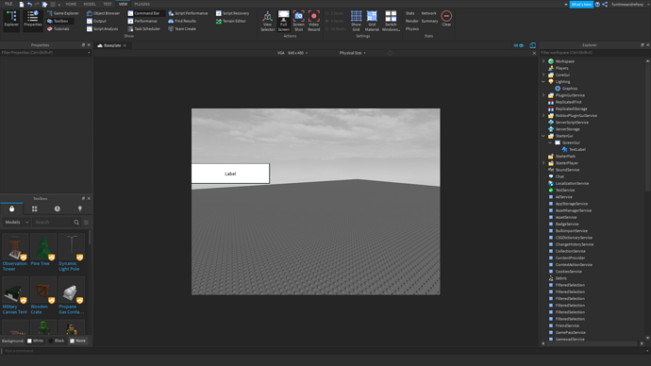This screenshot has width=651, height=366.
Task: Select White toolbox background
Action: pyautogui.click(x=35, y=341)
